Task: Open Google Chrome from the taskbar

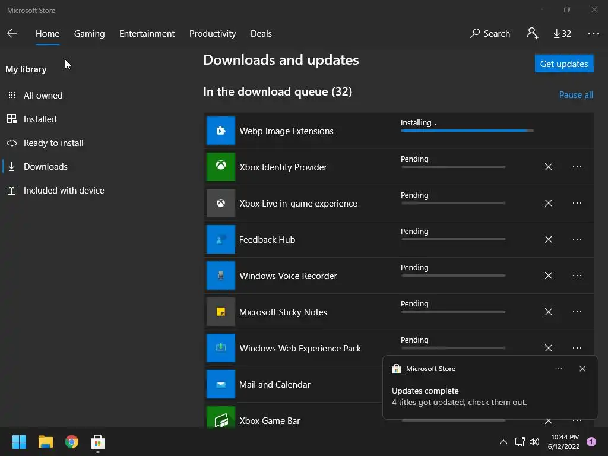Action: tap(72, 442)
